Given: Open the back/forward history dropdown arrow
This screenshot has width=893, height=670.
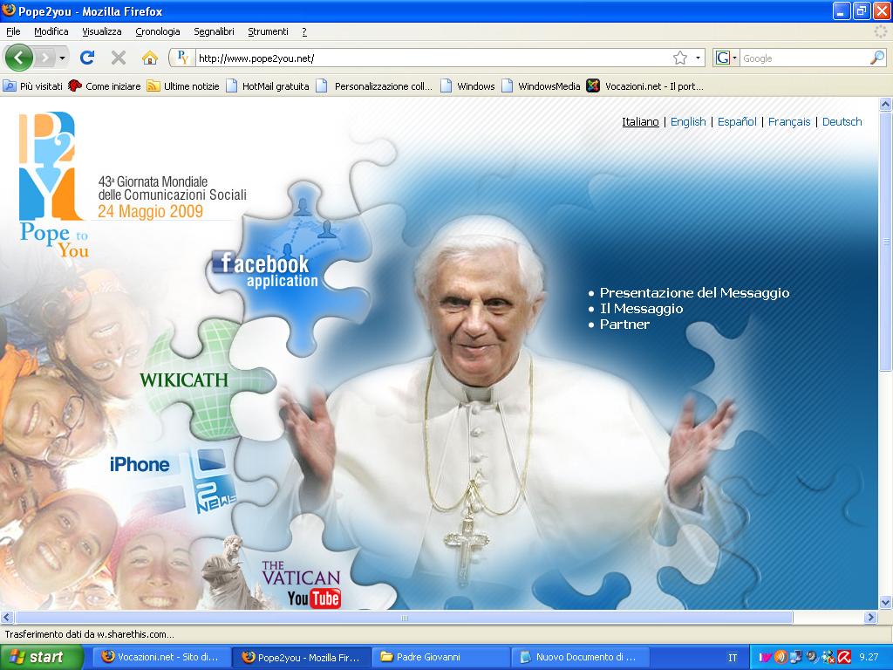Looking at the screenshot, I should pos(62,58).
